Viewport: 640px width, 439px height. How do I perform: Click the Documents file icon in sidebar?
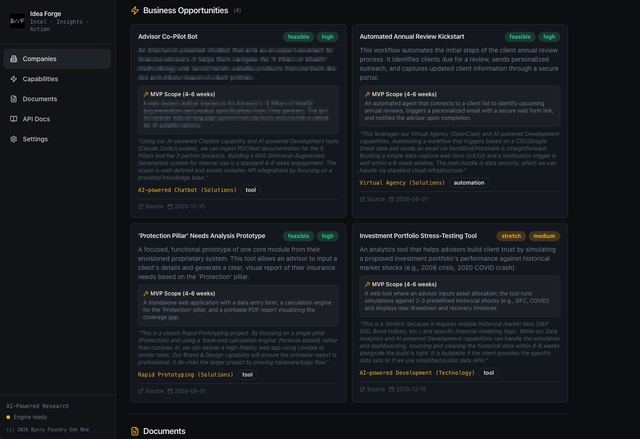point(14,99)
